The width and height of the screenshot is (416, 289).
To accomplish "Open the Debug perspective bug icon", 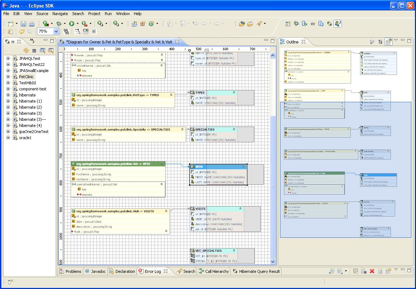I will [x=296, y=24].
